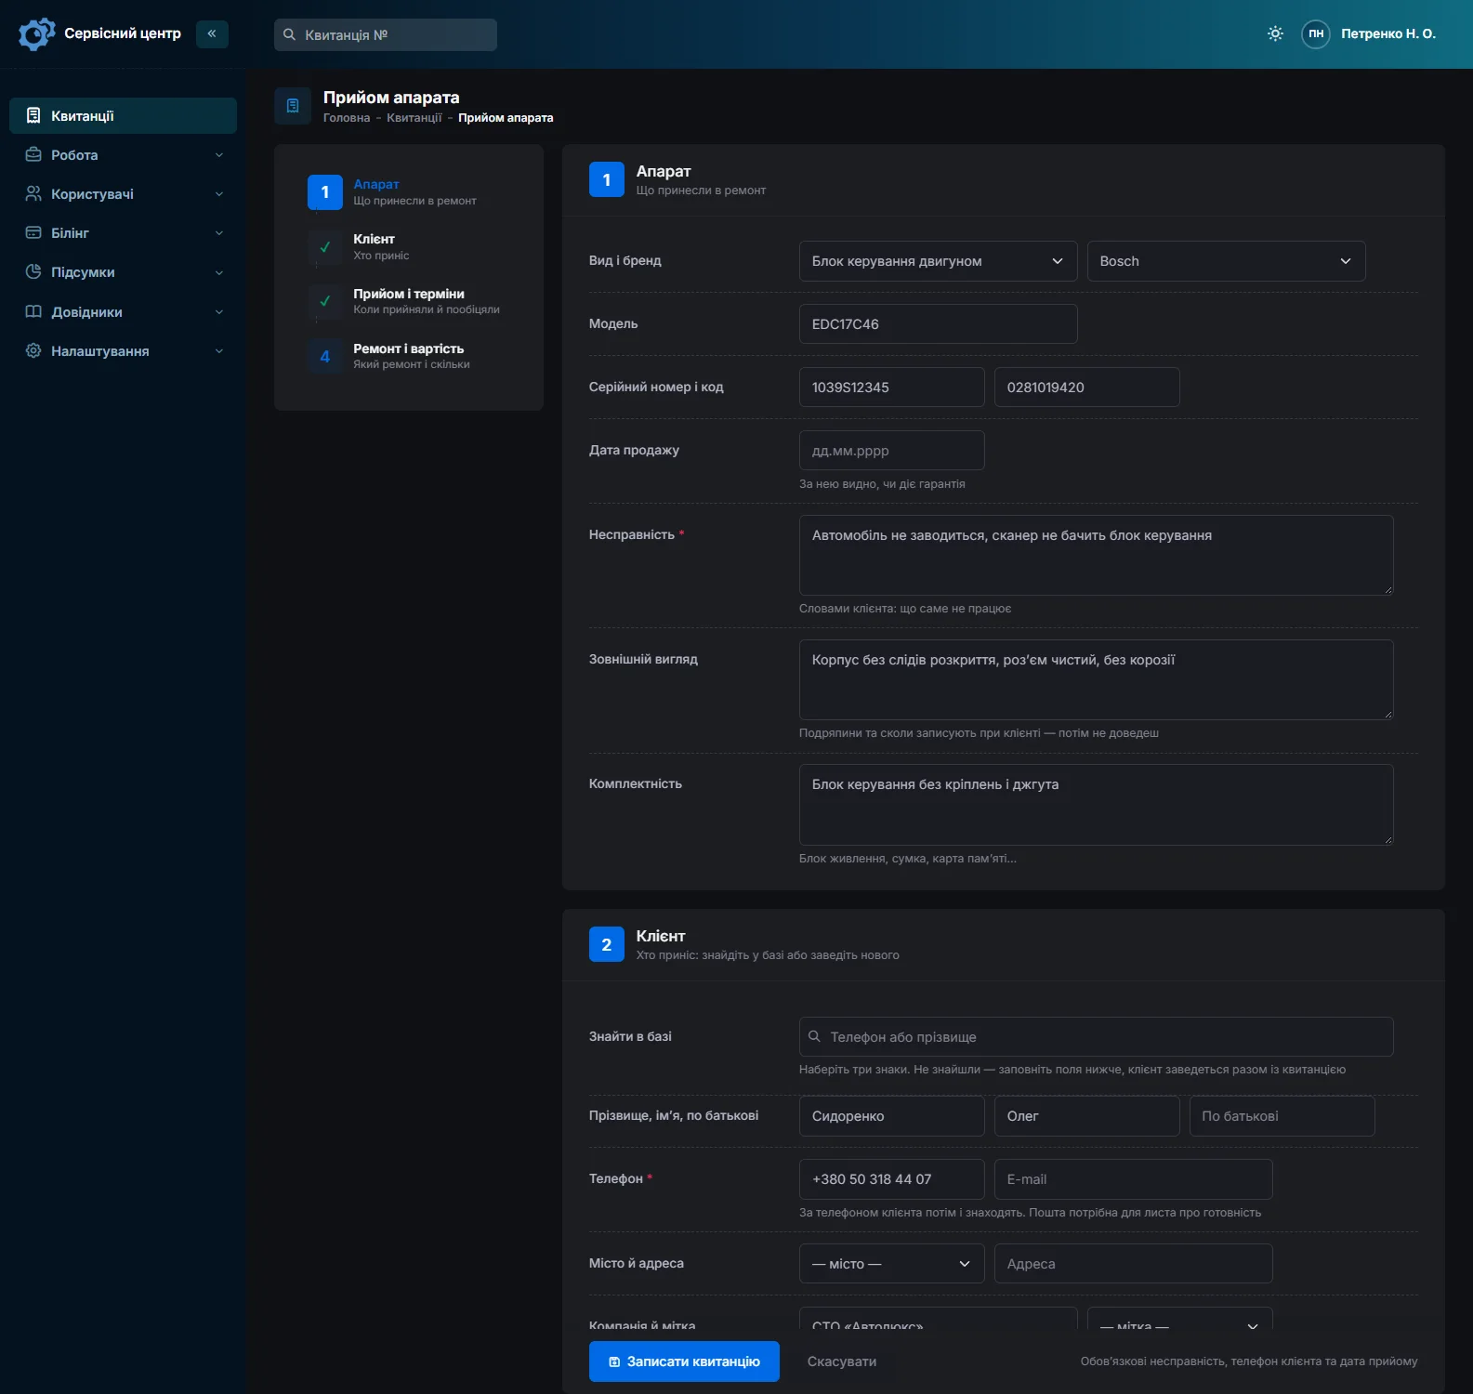Click the Довідники book icon
Screen dimensions: 1473x1394
point(33,311)
